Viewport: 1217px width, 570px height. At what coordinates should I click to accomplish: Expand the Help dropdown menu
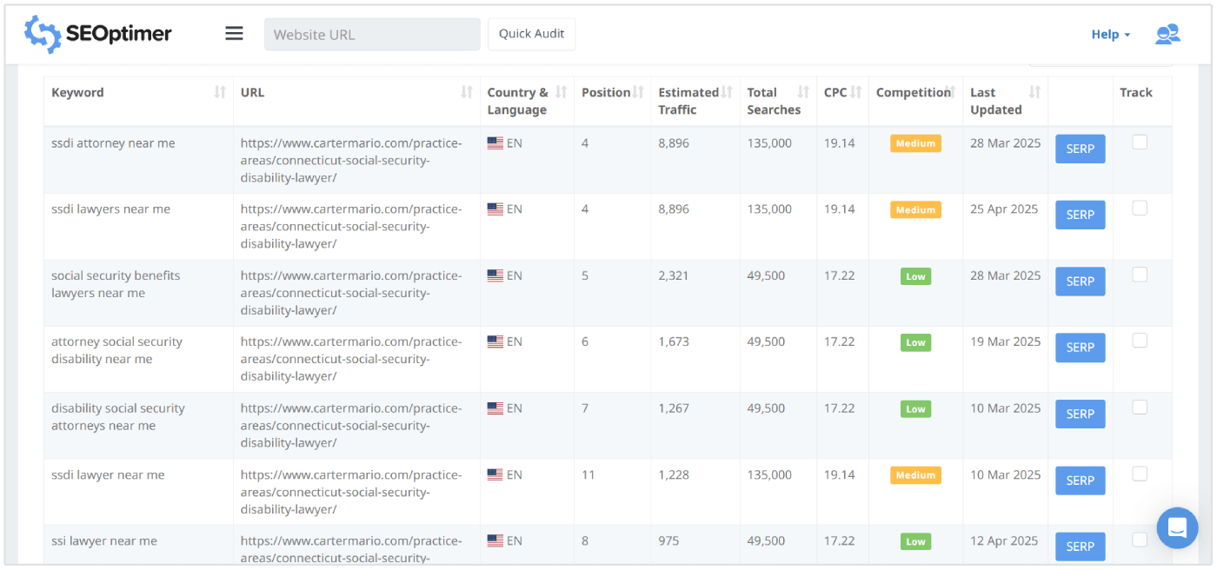coord(1110,35)
